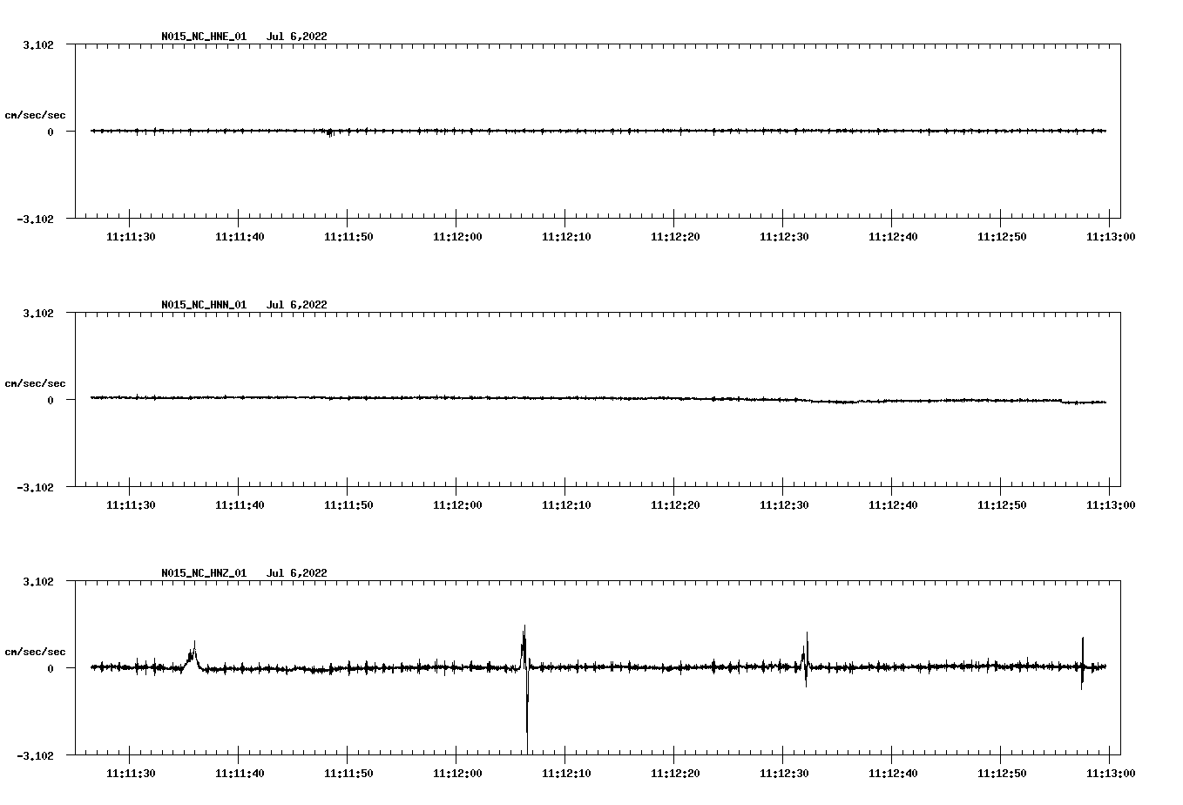
Task: Click the HNZ bump near 11:11:36
Action: point(192,655)
